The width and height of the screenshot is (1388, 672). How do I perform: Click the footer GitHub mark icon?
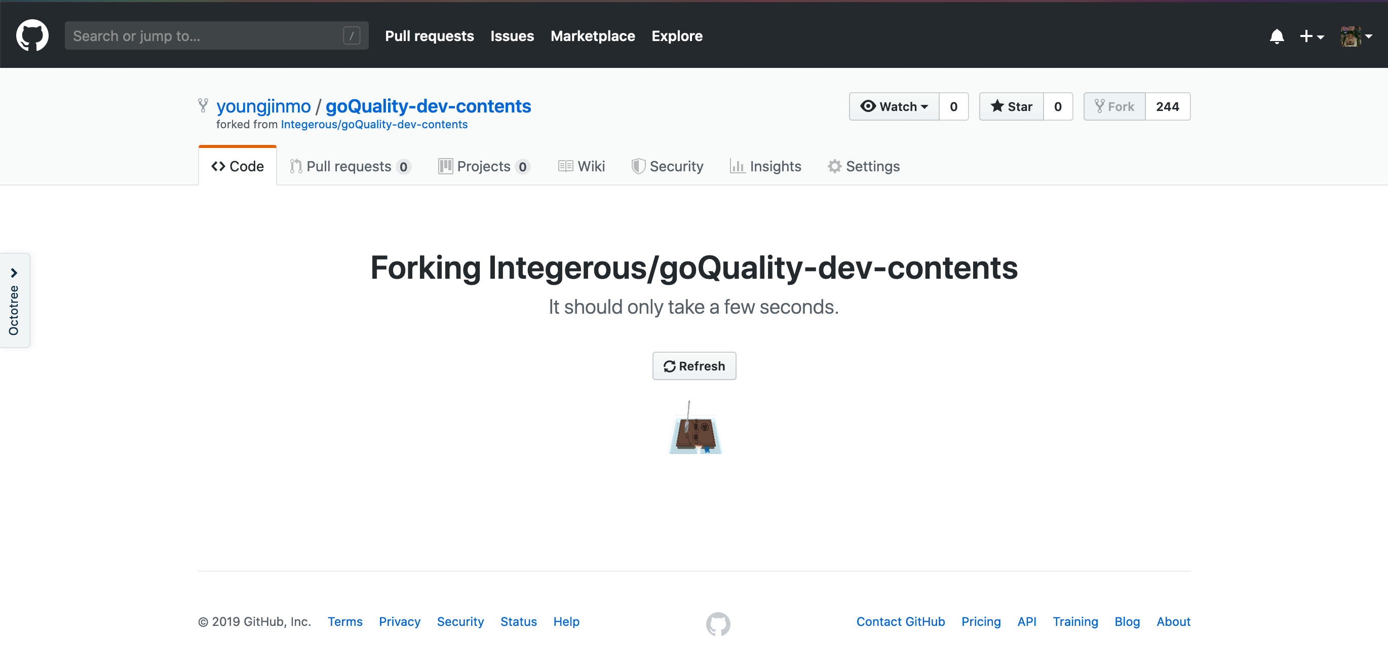coord(718,623)
